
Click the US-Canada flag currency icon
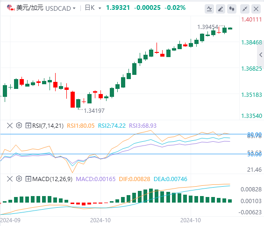coord(11,8)
